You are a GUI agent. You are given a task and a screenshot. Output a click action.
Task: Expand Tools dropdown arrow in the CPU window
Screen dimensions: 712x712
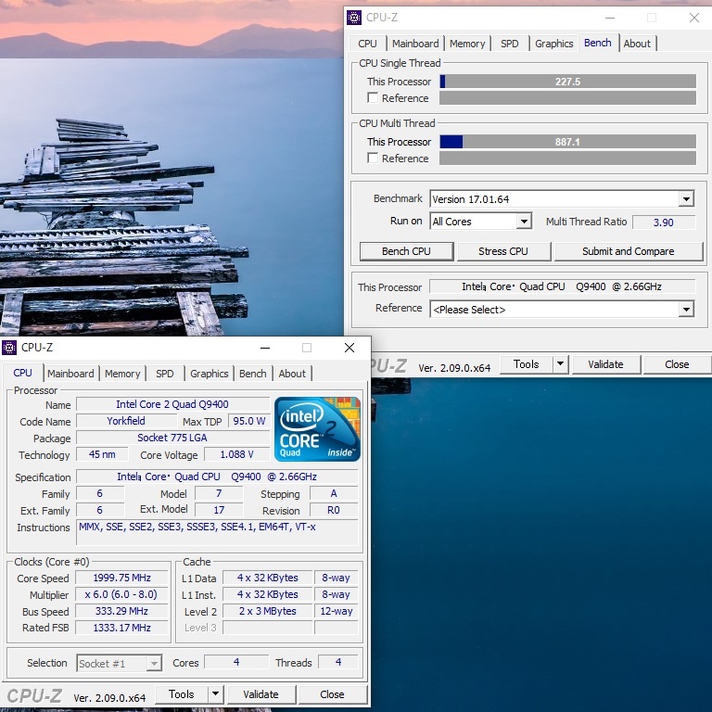[x=215, y=694]
